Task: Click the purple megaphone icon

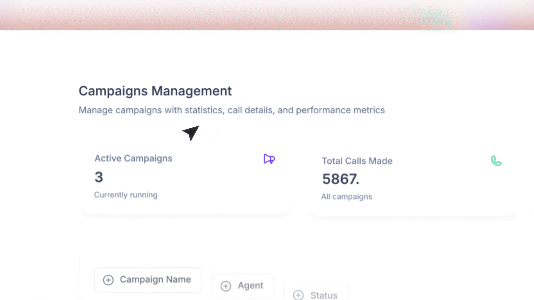Action: [269, 159]
